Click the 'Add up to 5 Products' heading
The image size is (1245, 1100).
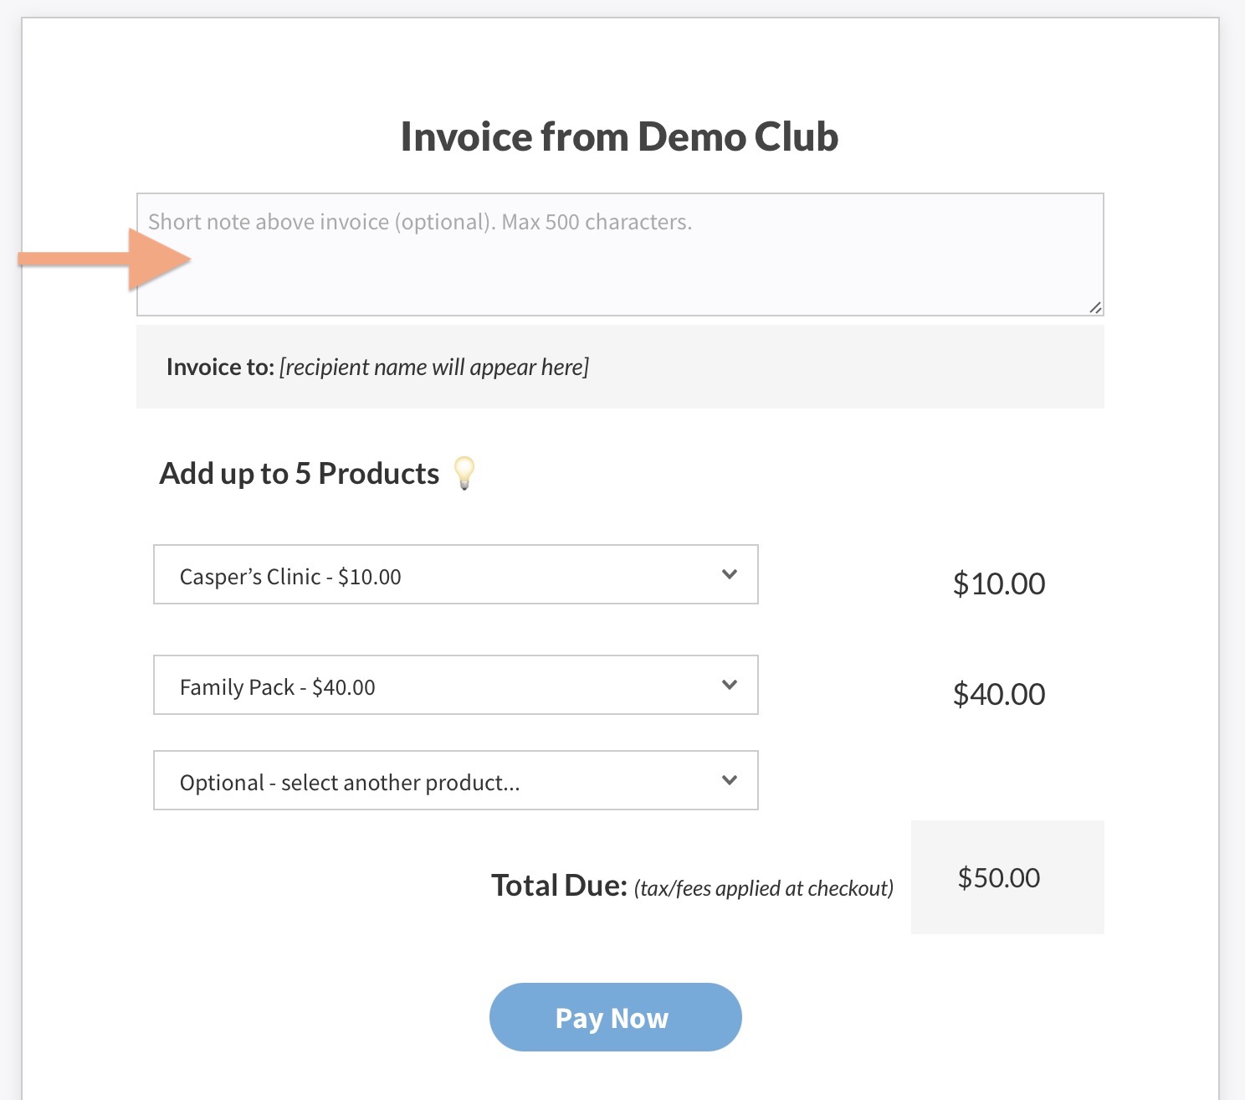tap(300, 474)
